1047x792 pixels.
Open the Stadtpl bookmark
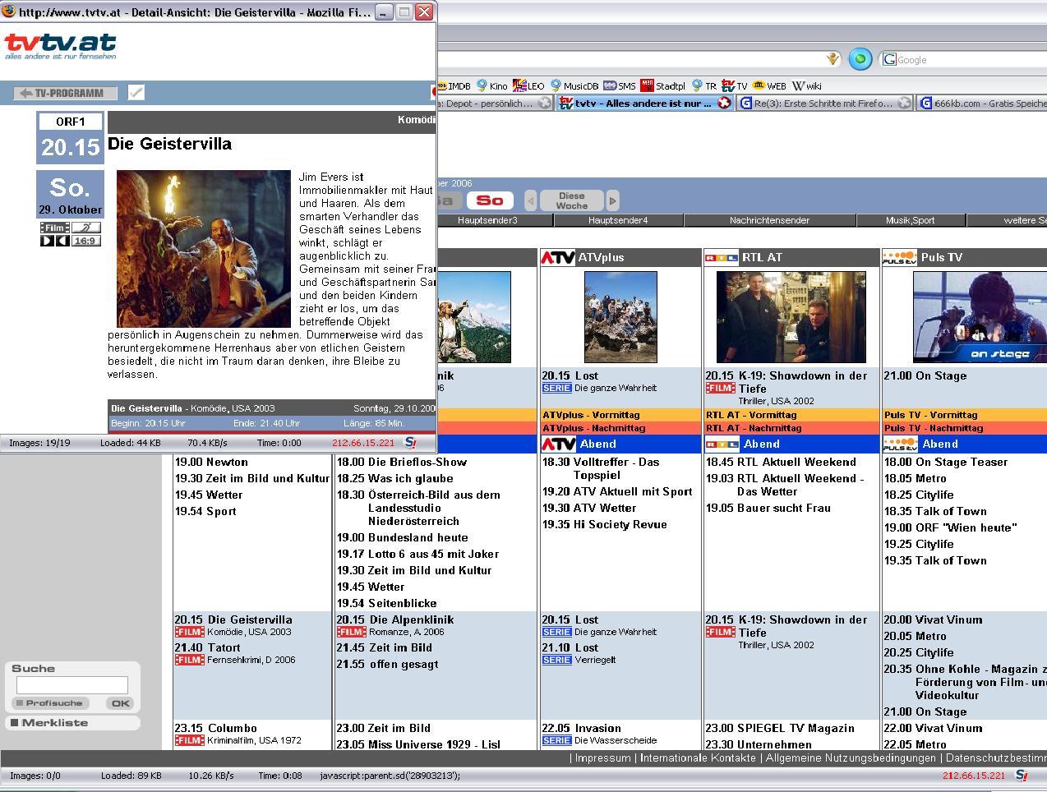[663, 85]
